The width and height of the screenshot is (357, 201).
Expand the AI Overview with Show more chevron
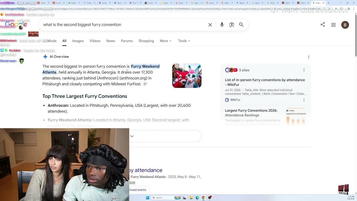[132, 136]
